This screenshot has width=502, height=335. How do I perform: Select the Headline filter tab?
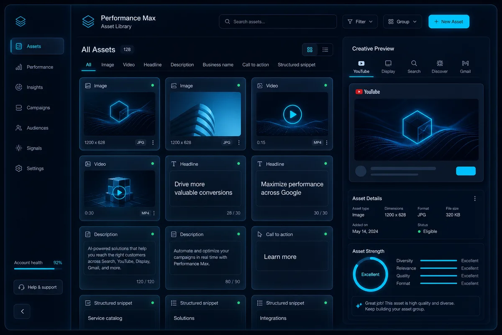point(153,64)
